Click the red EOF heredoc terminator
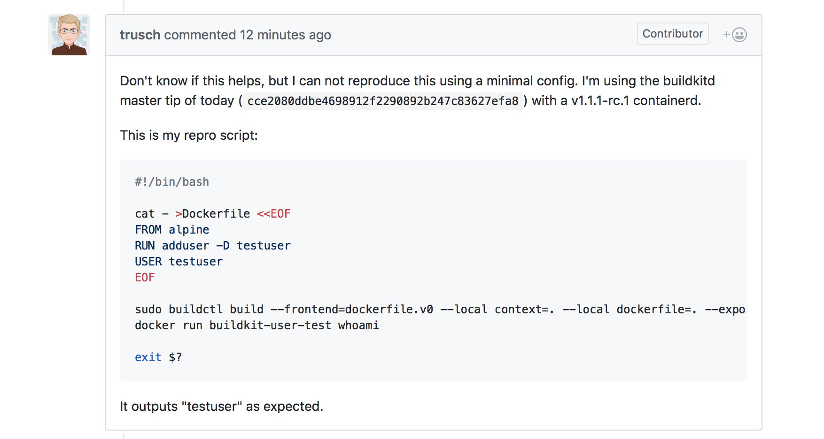Viewport: 824px width, 439px height. coord(144,277)
